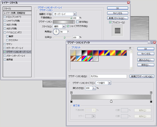This screenshot has width=157, height=127.
Task: Click preset list scrollbar down arrow
Action: (x=131, y=68)
